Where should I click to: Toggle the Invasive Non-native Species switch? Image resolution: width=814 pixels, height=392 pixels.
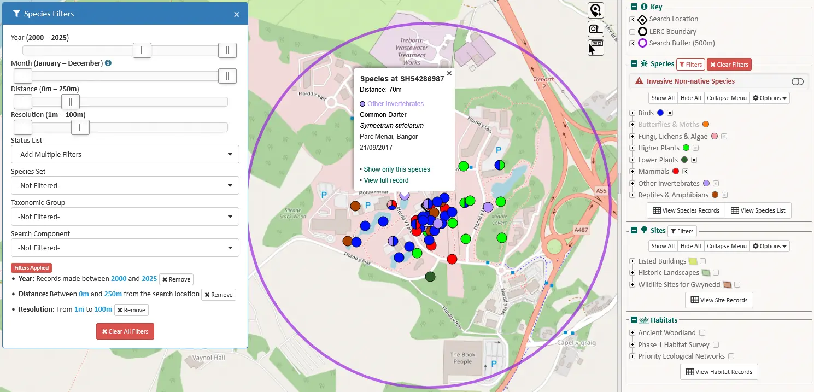797,81
